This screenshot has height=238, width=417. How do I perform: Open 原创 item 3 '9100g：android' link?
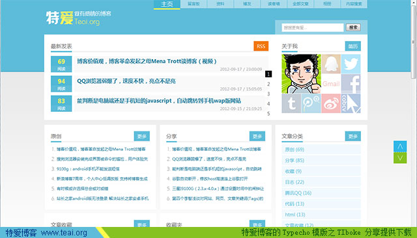click(88, 169)
